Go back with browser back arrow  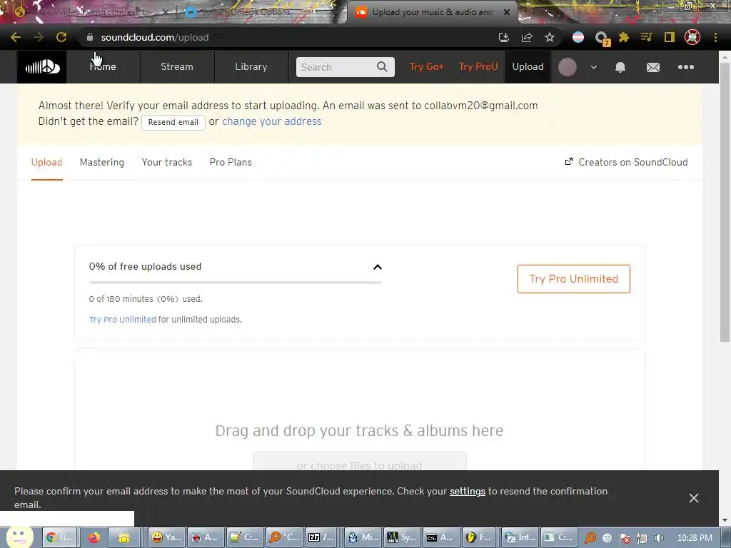[x=16, y=37]
